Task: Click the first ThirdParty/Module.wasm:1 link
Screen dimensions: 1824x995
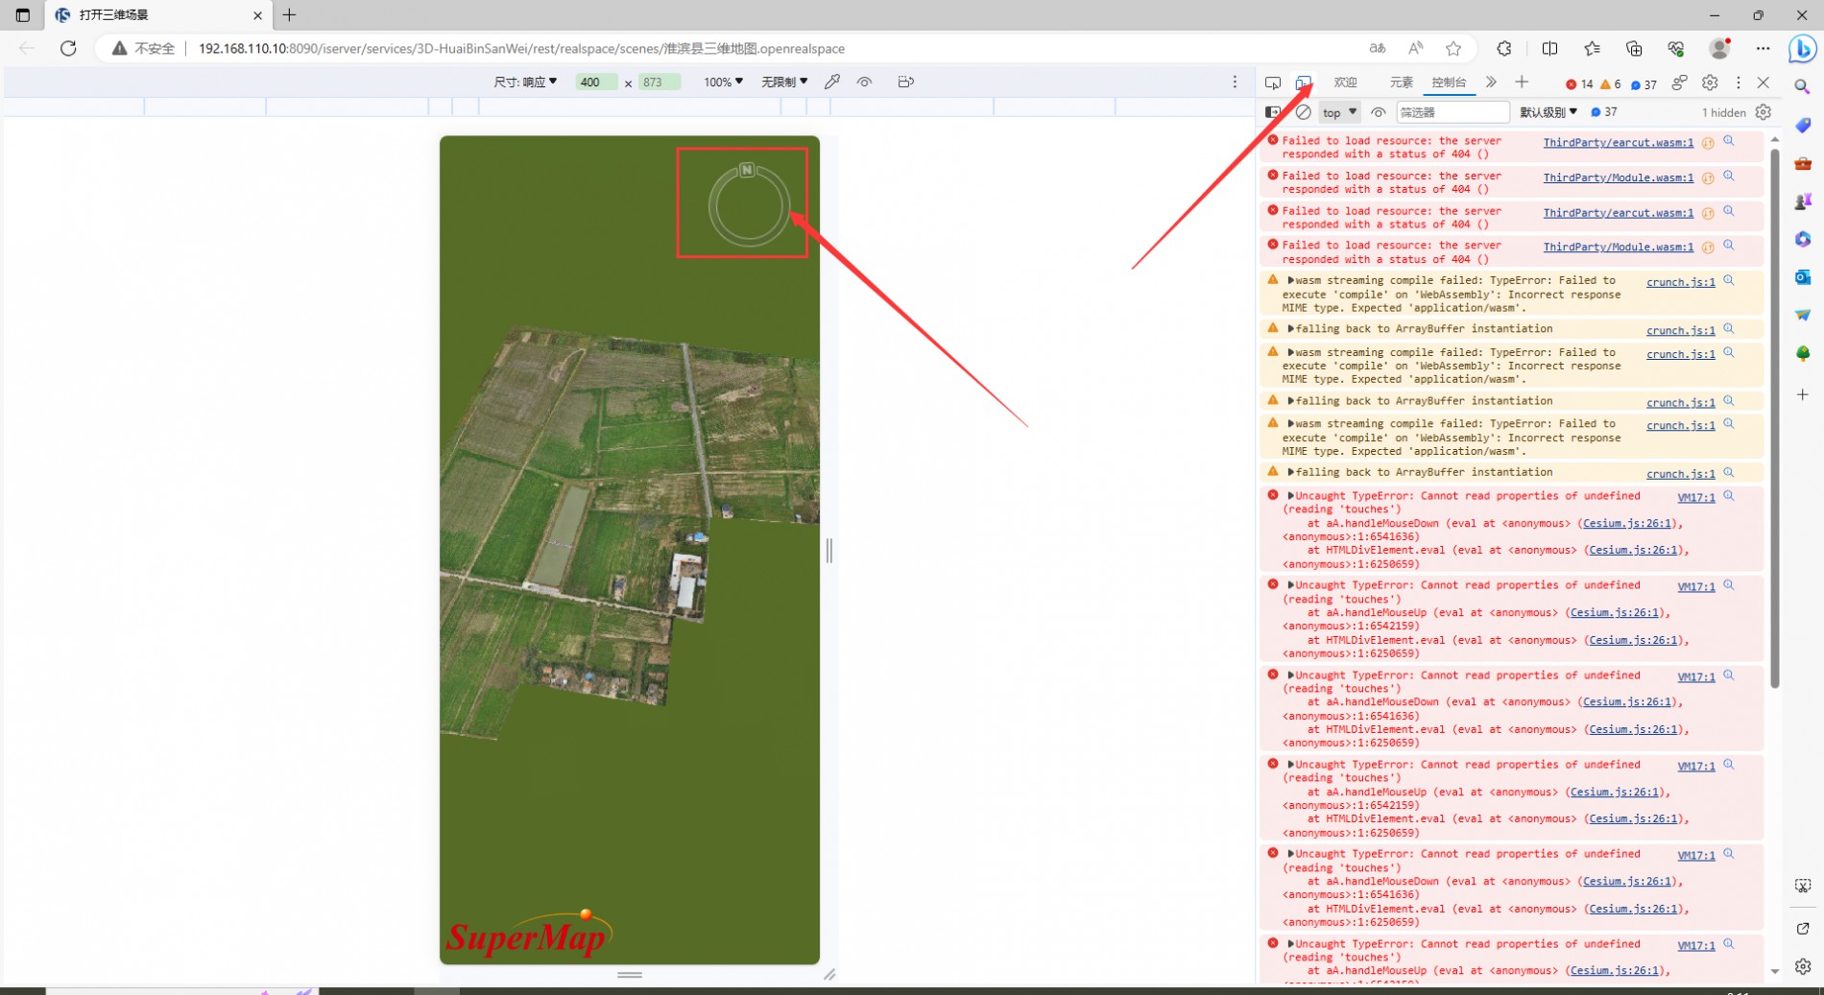Action: tap(1619, 178)
